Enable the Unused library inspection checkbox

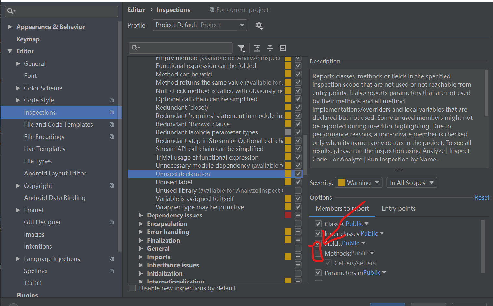pos(298,190)
